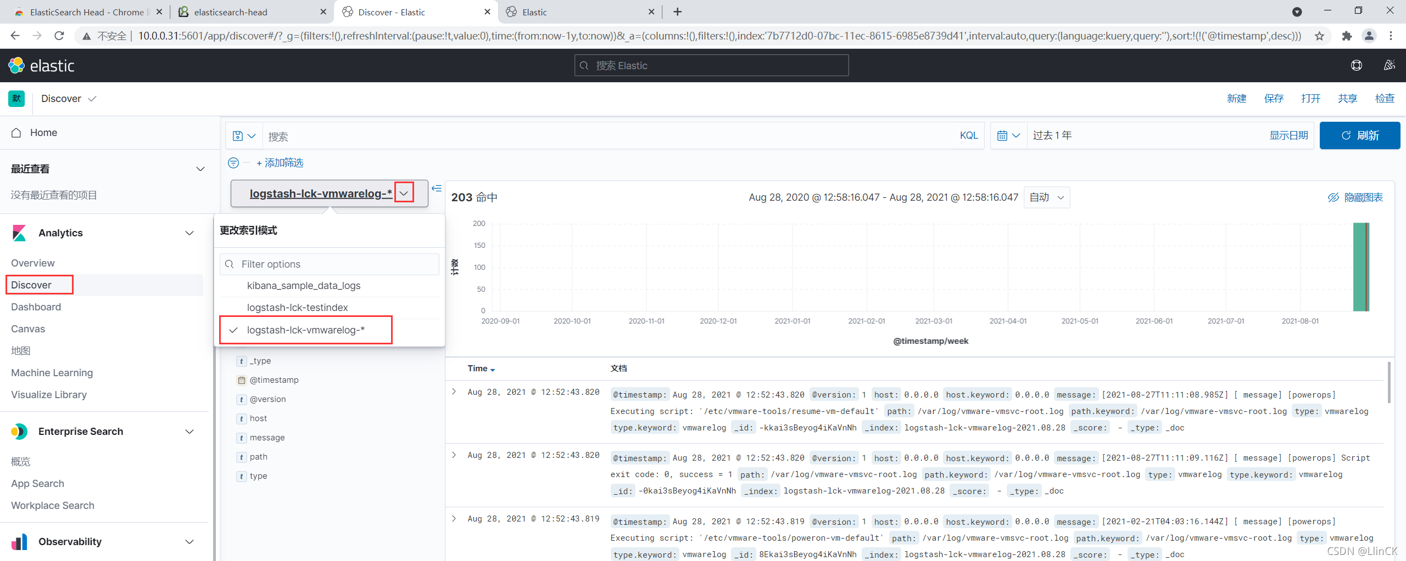
Task: Open the newsfeed icon in header
Action: 1389,65
